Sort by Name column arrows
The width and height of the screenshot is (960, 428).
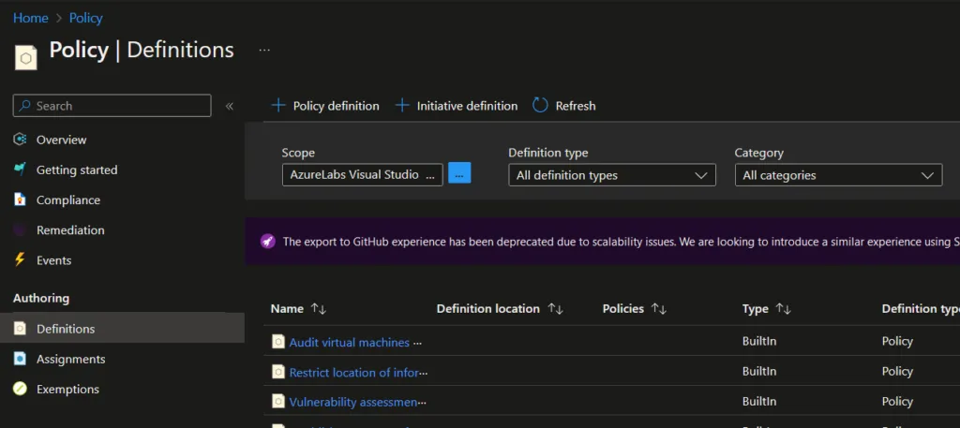pos(319,309)
